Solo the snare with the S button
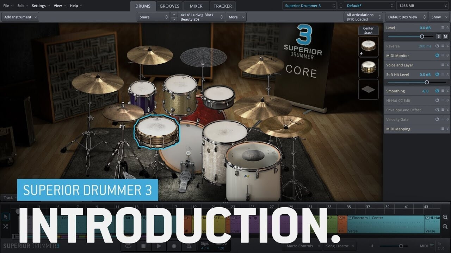The image size is (451, 253). (x=439, y=37)
